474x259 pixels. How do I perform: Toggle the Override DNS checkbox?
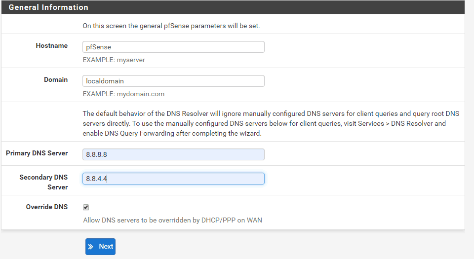tap(86, 207)
